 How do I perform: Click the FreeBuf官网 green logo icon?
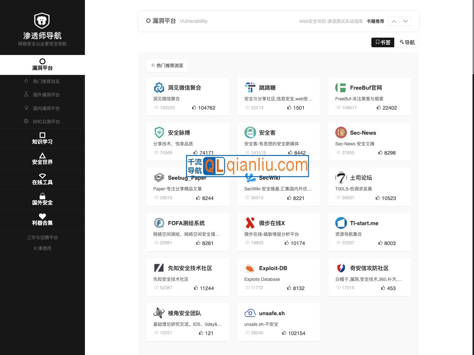(x=340, y=87)
